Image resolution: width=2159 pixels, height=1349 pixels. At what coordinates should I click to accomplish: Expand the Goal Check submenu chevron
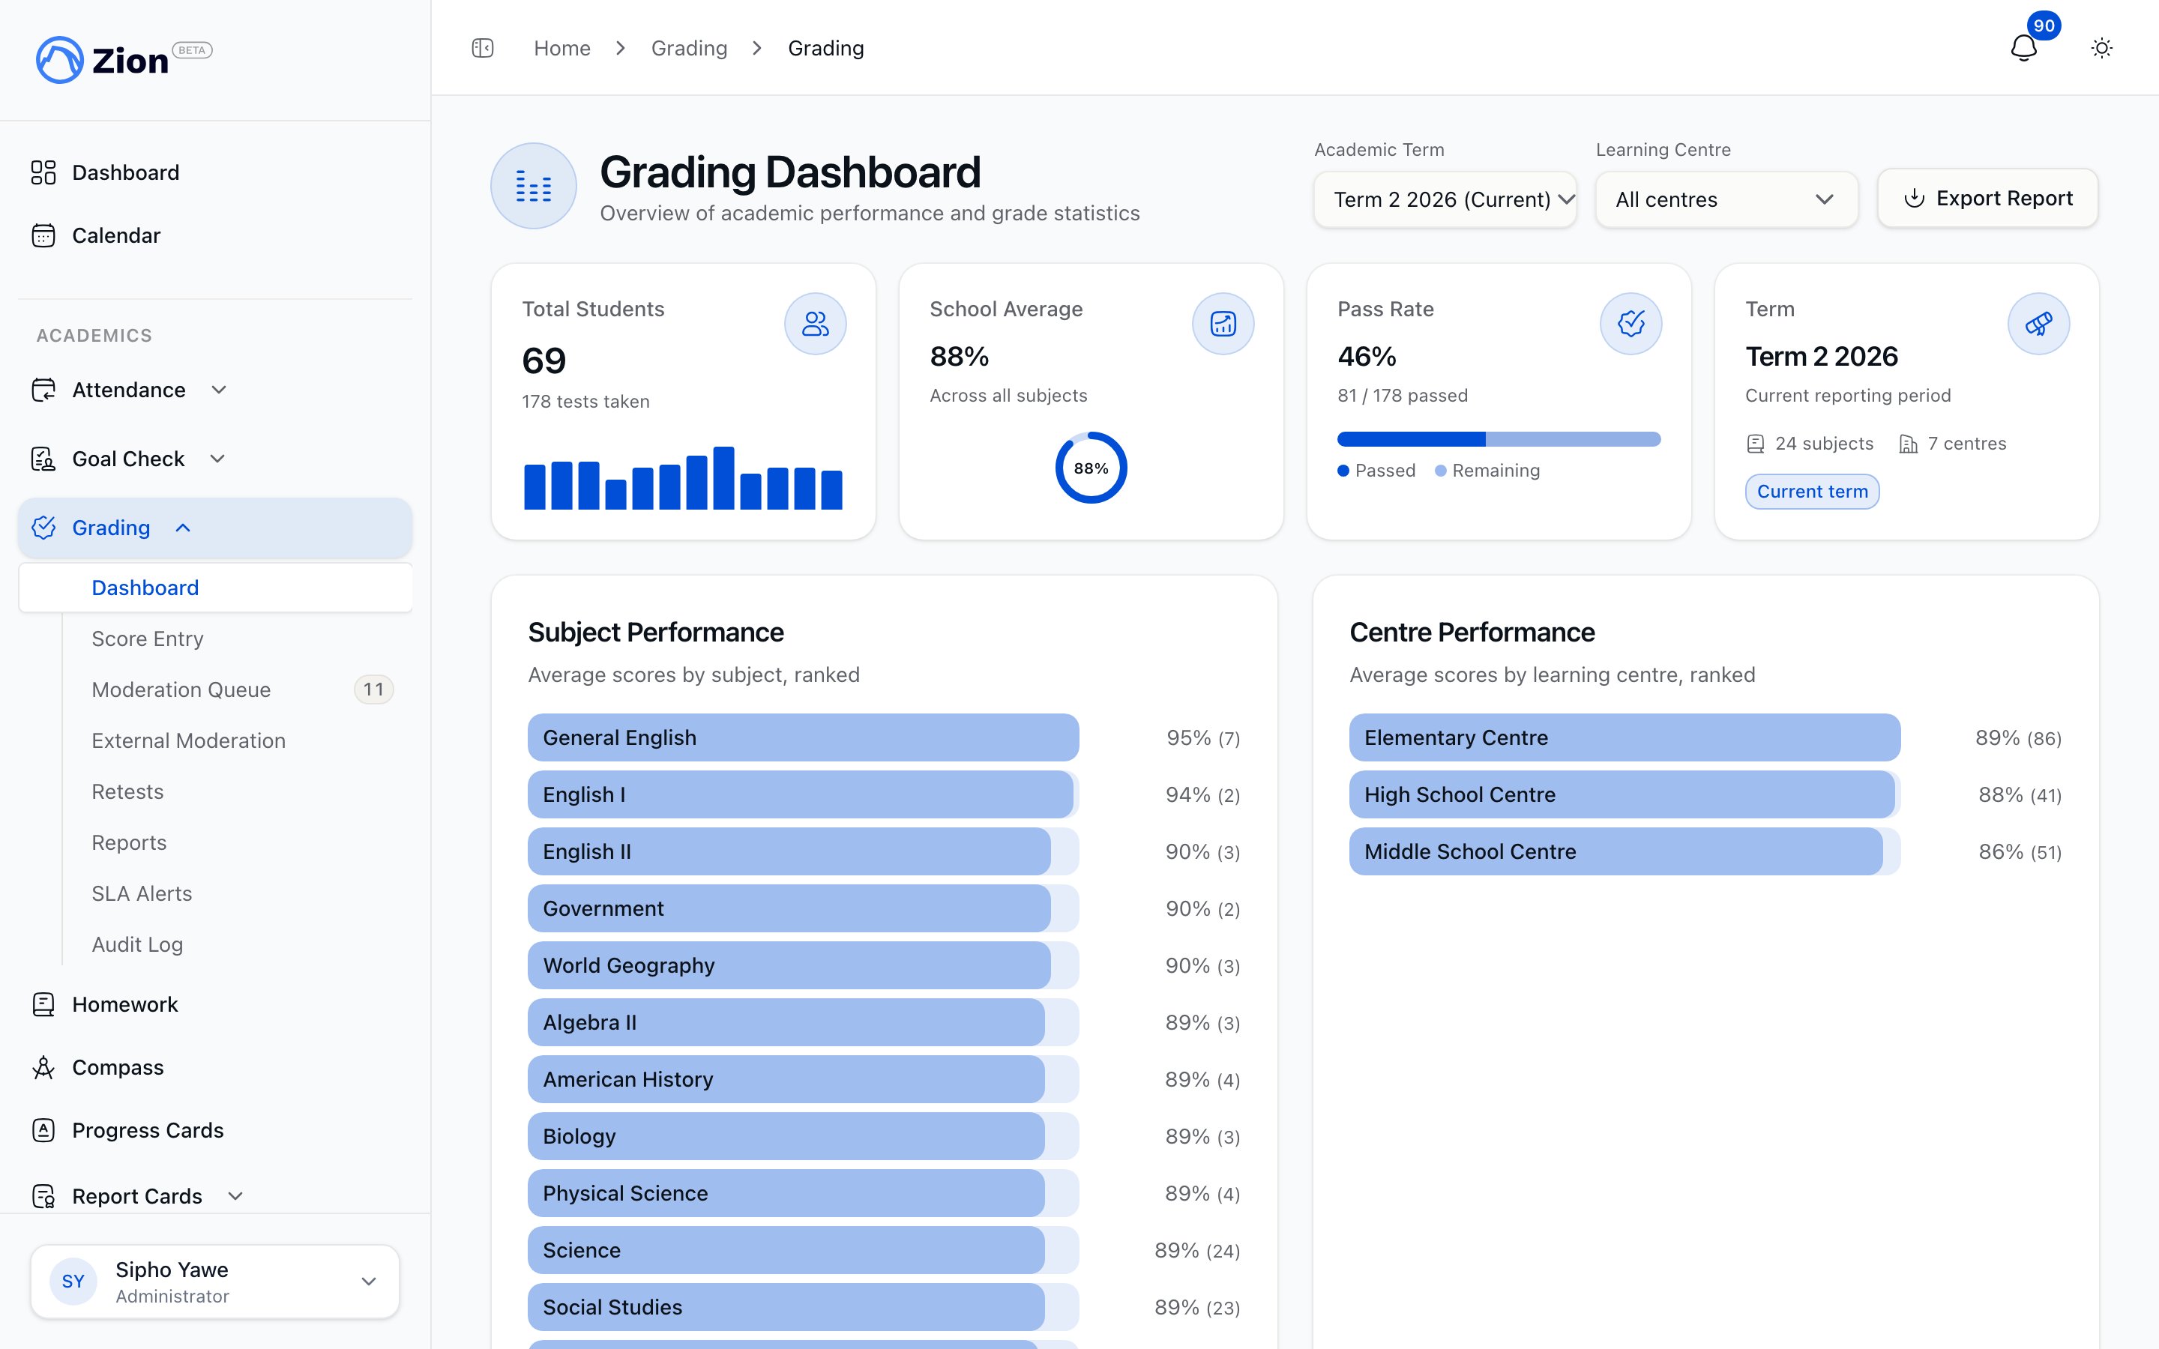pyautogui.click(x=217, y=459)
